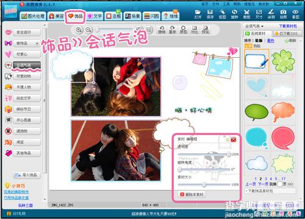Select the 卡通人物 cartoon category
The height and width of the screenshot is (219, 305).
pos(27,87)
